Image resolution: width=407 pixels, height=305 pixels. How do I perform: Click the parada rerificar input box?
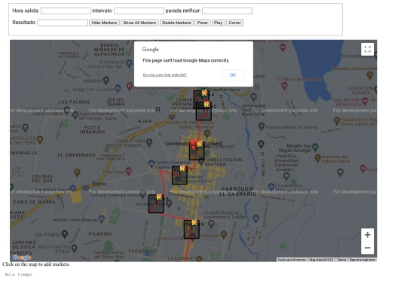click(x=227, y=11)
